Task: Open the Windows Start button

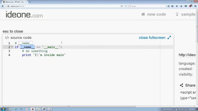Action: 3,109
